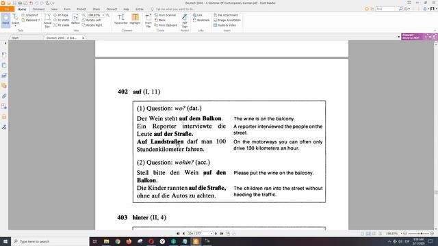Create a Blank PDF
Viewport: 438px width, 246px height.
pyautogui.click(x=160, y=20)
